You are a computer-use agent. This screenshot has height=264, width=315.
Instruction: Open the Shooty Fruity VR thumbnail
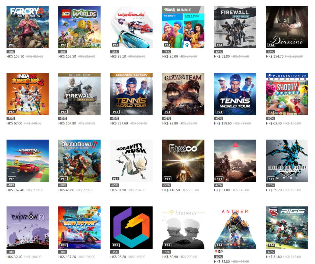287,94
